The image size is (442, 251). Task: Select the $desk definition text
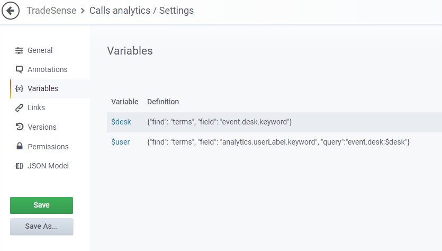(220, 122)
